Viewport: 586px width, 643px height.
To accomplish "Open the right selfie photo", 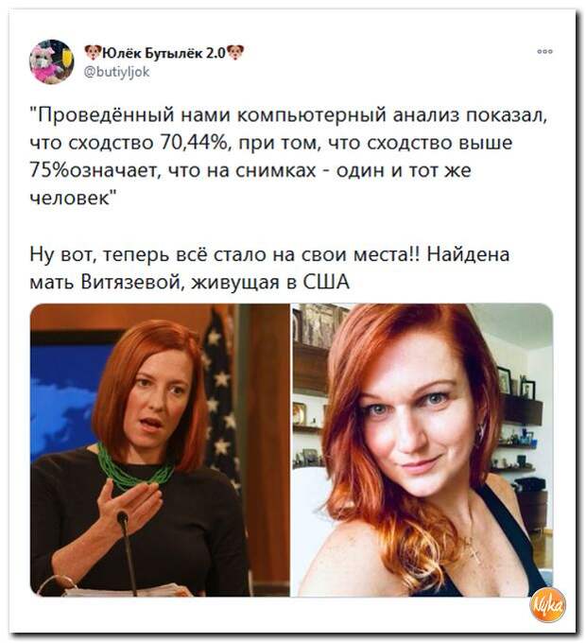I will point(422,450).
